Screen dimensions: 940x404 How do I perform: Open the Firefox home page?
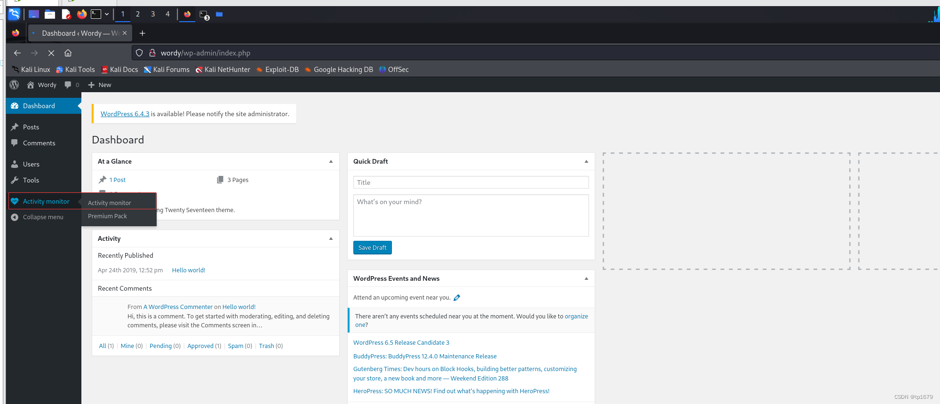point(68,53)
